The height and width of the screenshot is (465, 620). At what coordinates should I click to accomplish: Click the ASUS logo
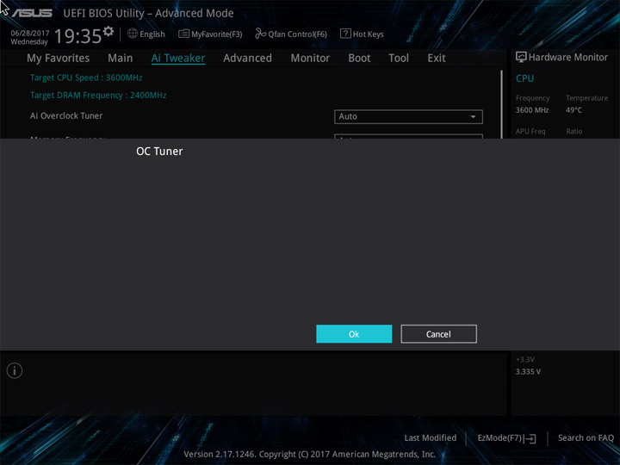click(x=32, y=13)
